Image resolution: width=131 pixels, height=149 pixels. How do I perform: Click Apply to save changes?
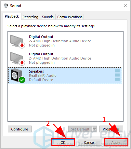[x=116, y=142]
